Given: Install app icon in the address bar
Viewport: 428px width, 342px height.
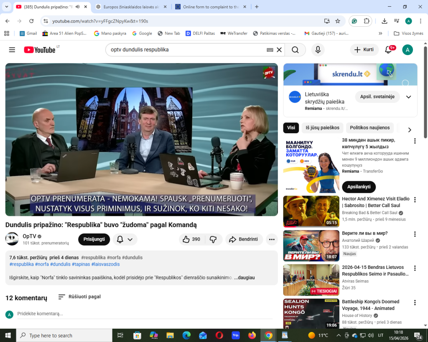Looking at the screenshot, I should coord(327,21).
